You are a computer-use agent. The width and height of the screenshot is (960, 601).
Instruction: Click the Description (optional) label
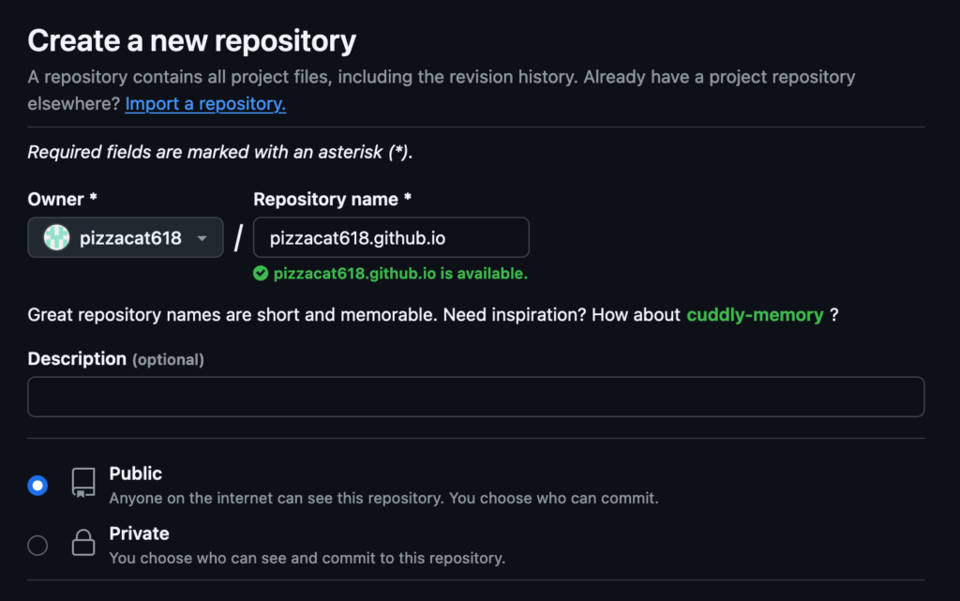coord(115,359)
